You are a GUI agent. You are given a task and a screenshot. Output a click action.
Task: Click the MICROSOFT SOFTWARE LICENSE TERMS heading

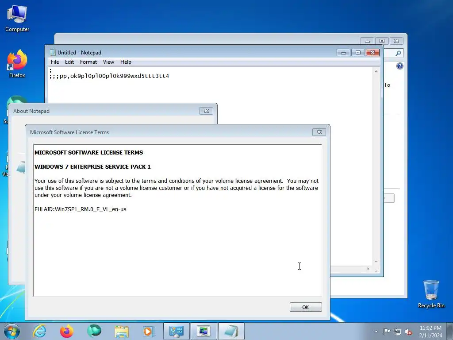click(x=88, y=153)
